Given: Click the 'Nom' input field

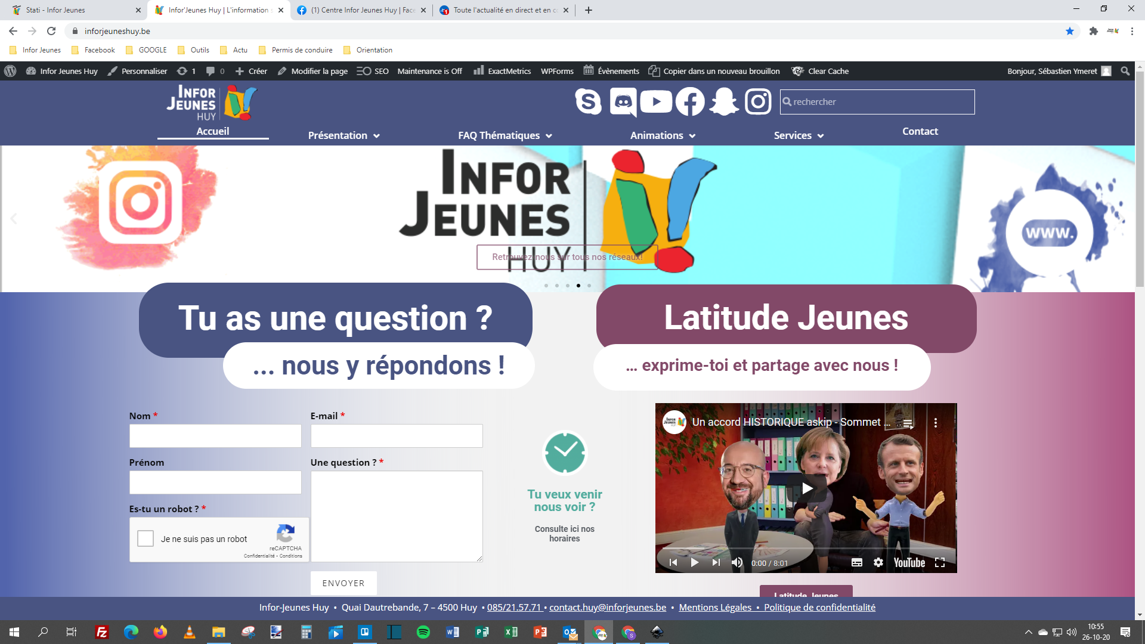Looking at the screenshot, I should point(215,436).
